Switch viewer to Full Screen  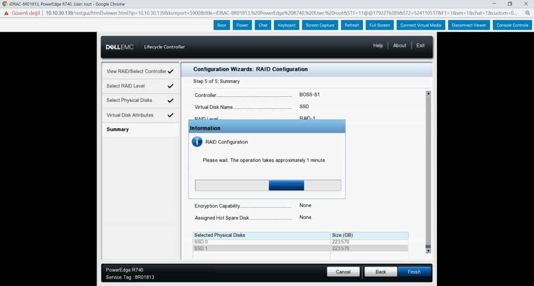point(379,25)
